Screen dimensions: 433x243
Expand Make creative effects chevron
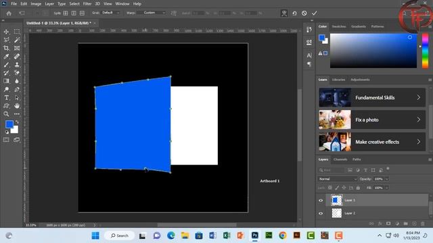pos(419,142)
